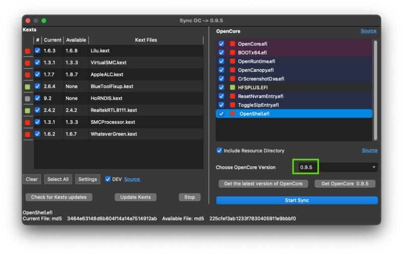The width and height of the screenshot is (403, 254).
Task: Click the red status square for VirtualSMC.kext
Action: pos(28,63)
